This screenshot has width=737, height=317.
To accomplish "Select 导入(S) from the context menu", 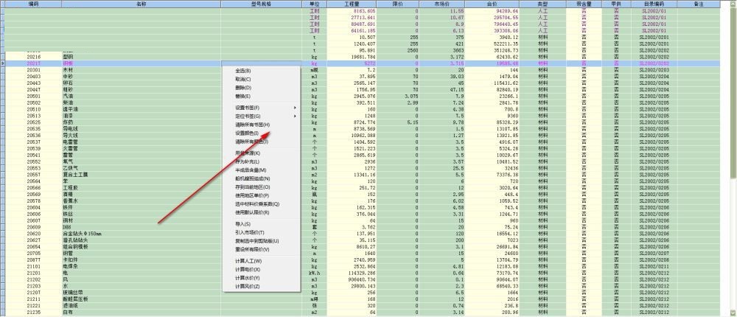I will tap(243, 224).
